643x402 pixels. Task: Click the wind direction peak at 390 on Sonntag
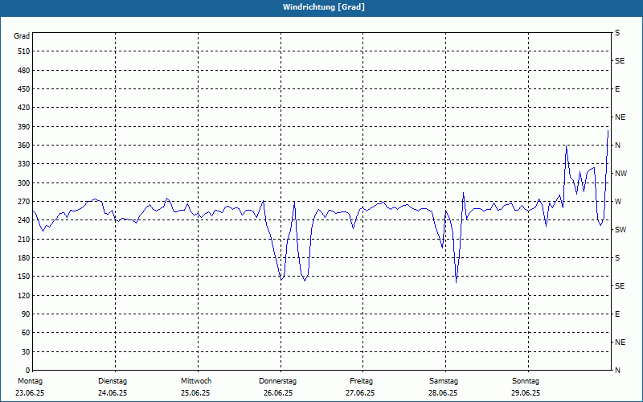608,131
